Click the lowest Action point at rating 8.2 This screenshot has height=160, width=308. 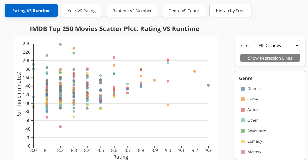point(60,127)
